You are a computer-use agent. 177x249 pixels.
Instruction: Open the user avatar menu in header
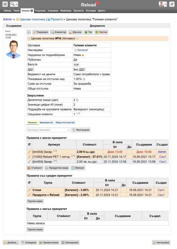pos(163,4)
